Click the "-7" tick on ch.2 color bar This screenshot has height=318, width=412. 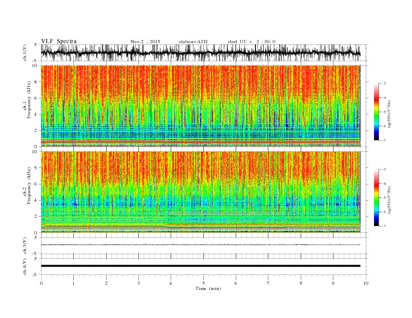[x=384, y=226]
